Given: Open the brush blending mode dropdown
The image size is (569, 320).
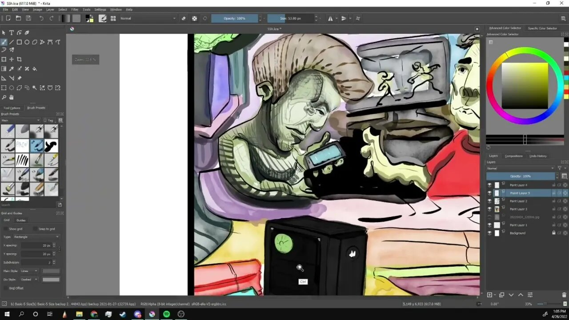Looking at the screenshot, I should [x=148, y=18].
